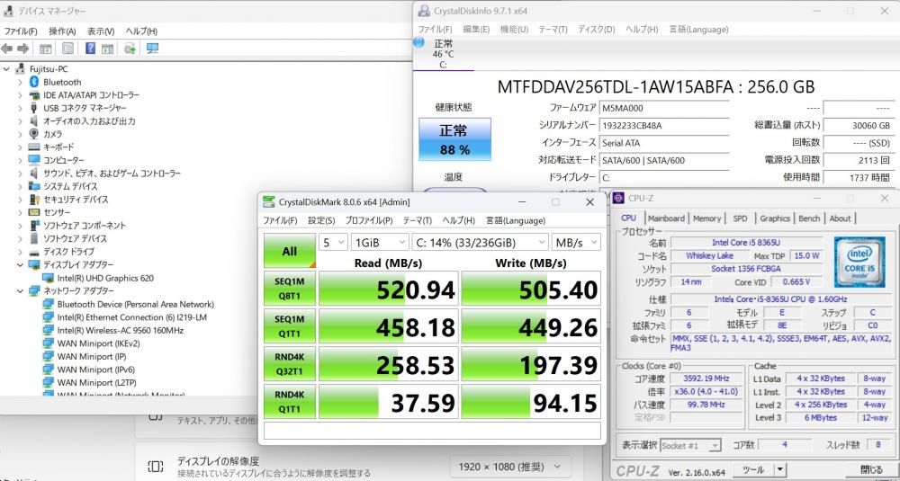Switch to the Memory tab in CPU-Z
Screen dimensions: 900x481
(706, 218)
